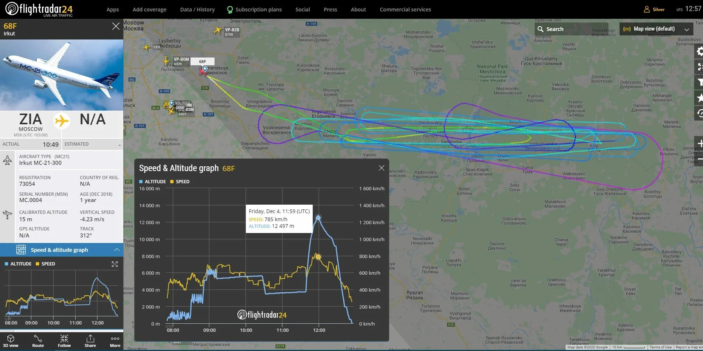
Task: Select the E35L aircraft icon
Action: point(147,47)
